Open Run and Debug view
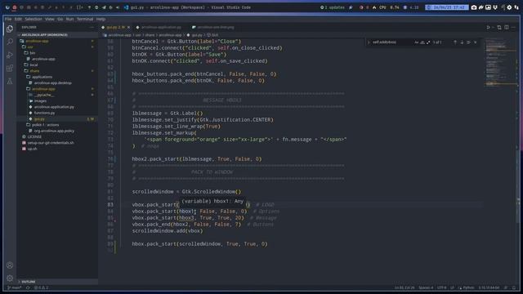 [x=10, y=55]
